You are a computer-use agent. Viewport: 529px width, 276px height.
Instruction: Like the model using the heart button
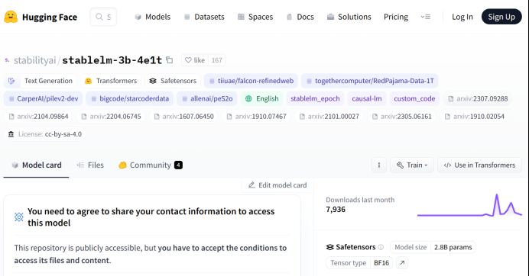point(195,60)
